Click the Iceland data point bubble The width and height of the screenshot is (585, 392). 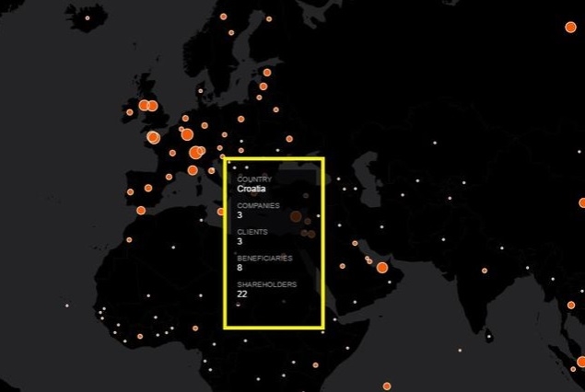(88, 18)
